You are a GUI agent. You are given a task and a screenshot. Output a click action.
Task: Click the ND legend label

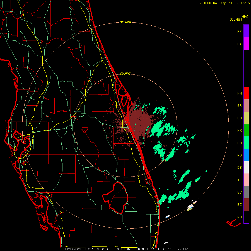(239, 217)
